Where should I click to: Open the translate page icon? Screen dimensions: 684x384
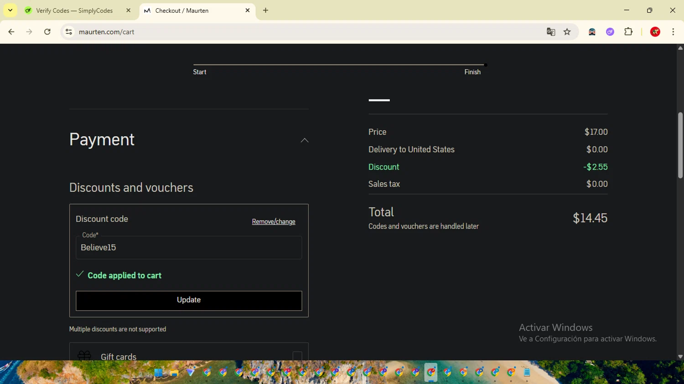551,32
